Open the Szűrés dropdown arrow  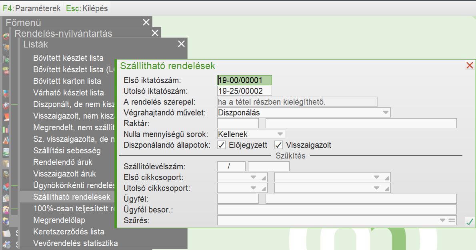pos(443,220)
